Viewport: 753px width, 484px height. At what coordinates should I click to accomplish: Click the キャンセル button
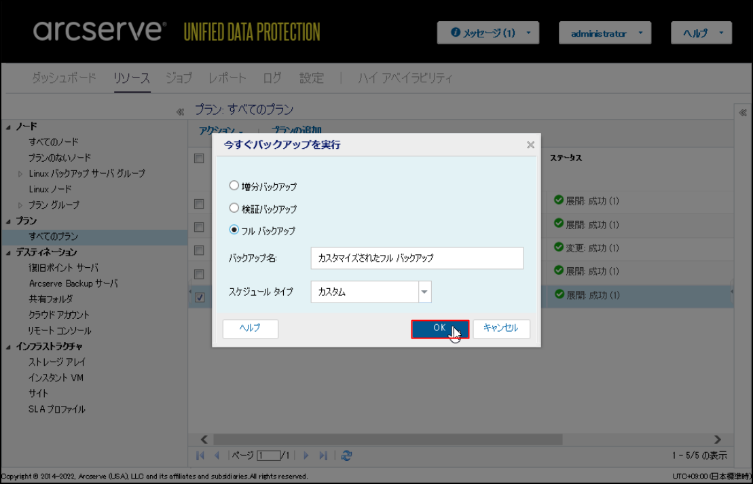coord(500,328)
